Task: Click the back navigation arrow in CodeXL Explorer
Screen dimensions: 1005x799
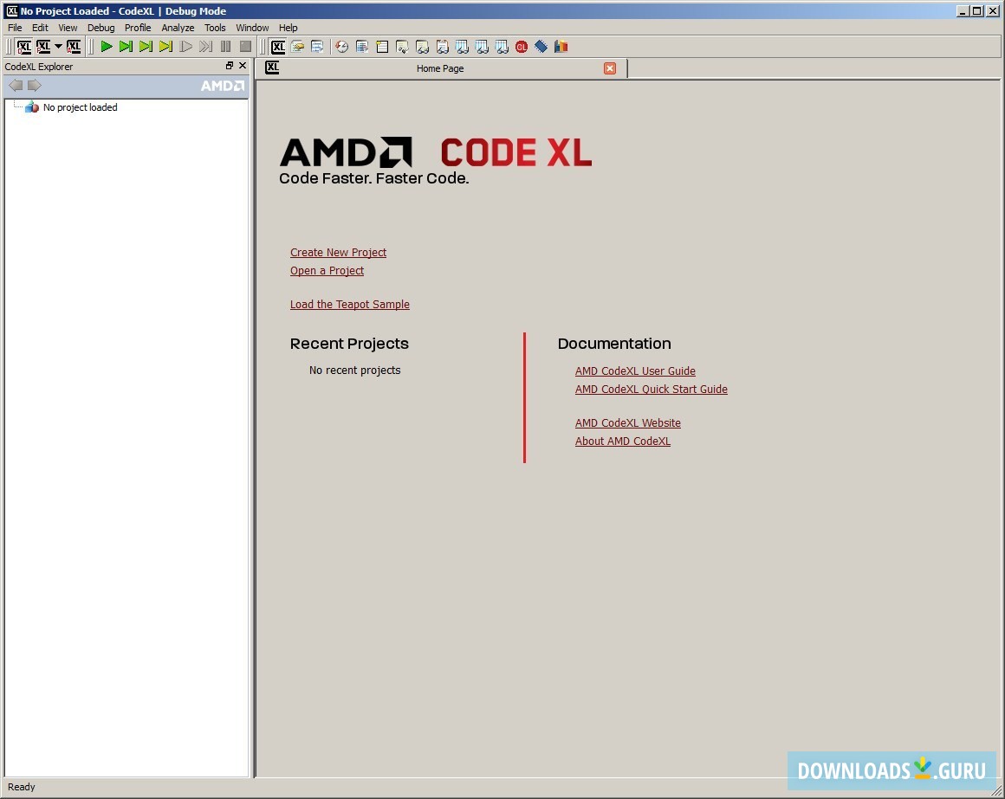Action: pos(15,85)
